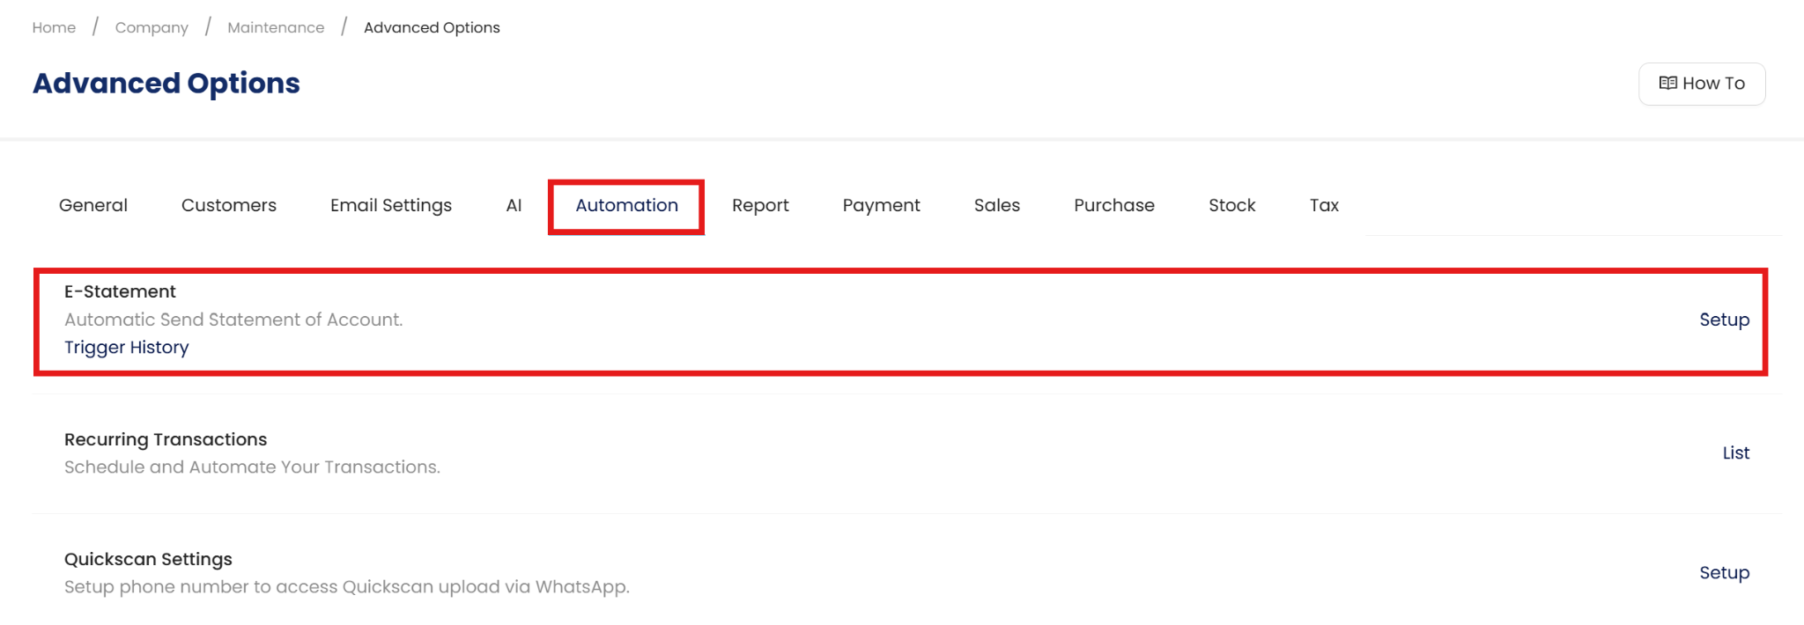The image size is (1804, 625).
Task: Switch to the Payment tab
Action: tap(881, 205)
